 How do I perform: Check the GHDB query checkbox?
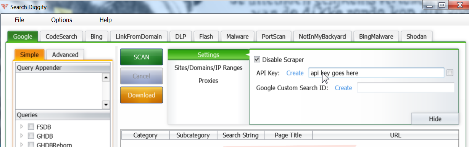(x=31, y=136)
